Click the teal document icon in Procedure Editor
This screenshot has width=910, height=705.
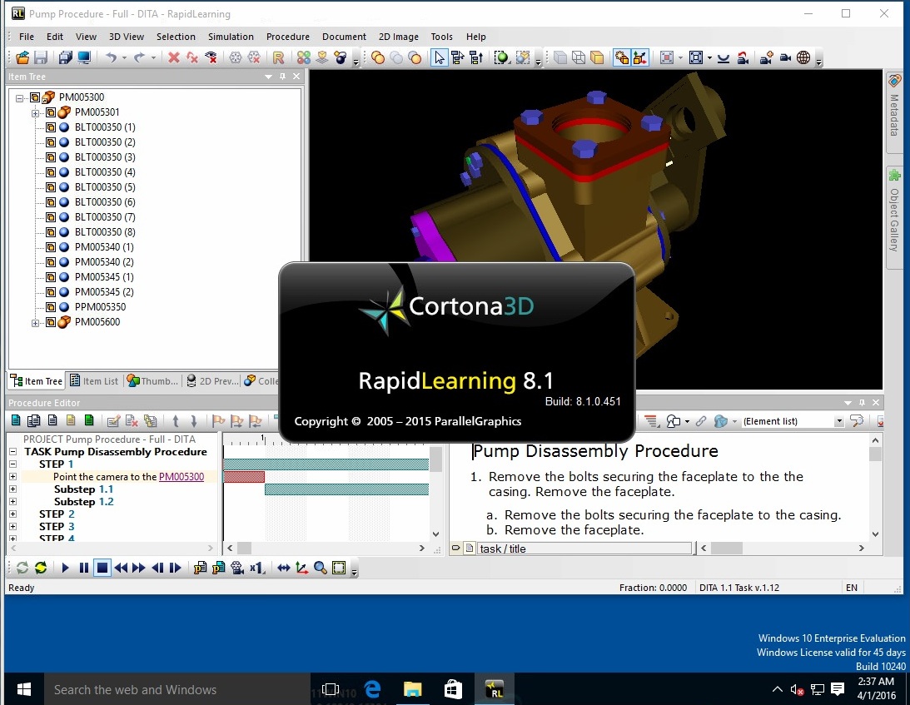pyautogui.click(x=16, y=420)
